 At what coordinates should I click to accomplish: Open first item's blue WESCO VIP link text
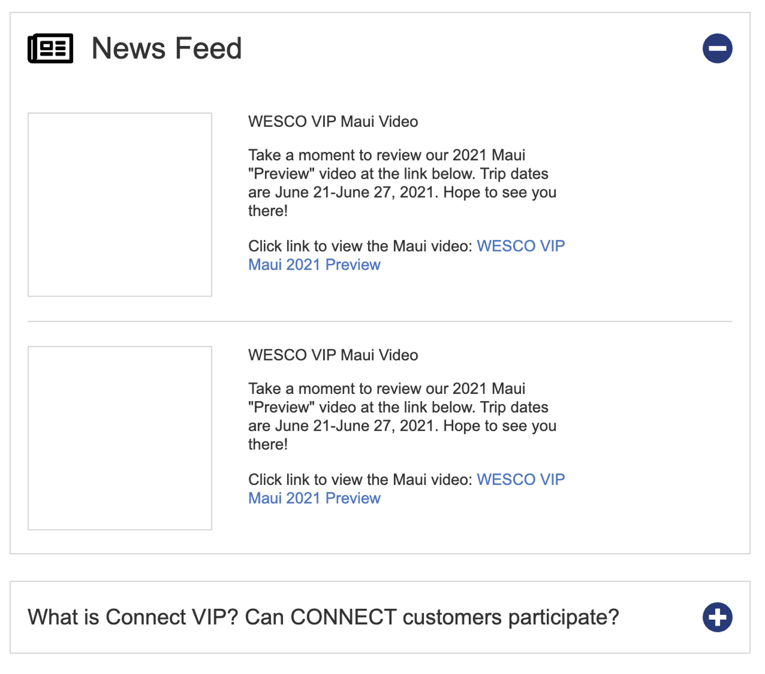pyautogui.click(x=521, y=246)
